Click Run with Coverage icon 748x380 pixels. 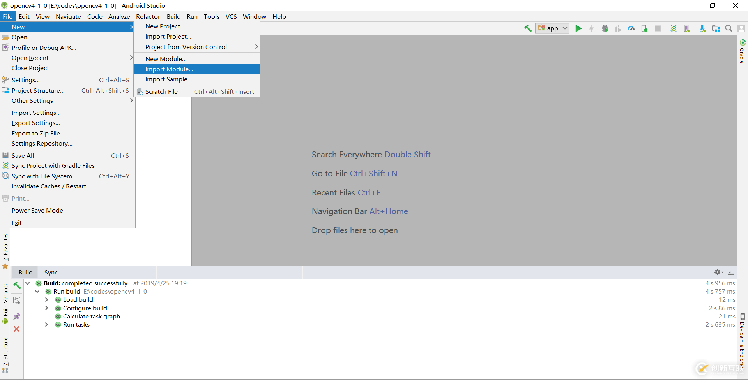click(x=618, y=28)
